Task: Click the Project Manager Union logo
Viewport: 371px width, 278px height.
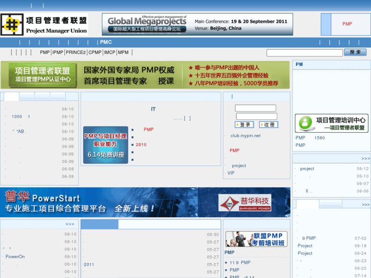Action: point(44,24)
